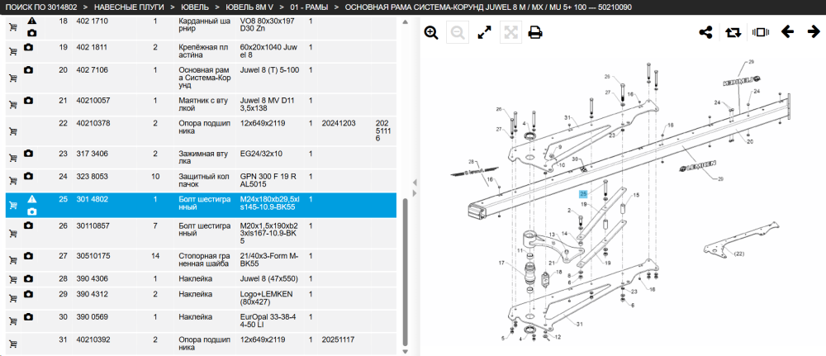Go to the previous diagram arrow
Image resolution: width=826 pixels, height=356 pixels.
(787, 32)
